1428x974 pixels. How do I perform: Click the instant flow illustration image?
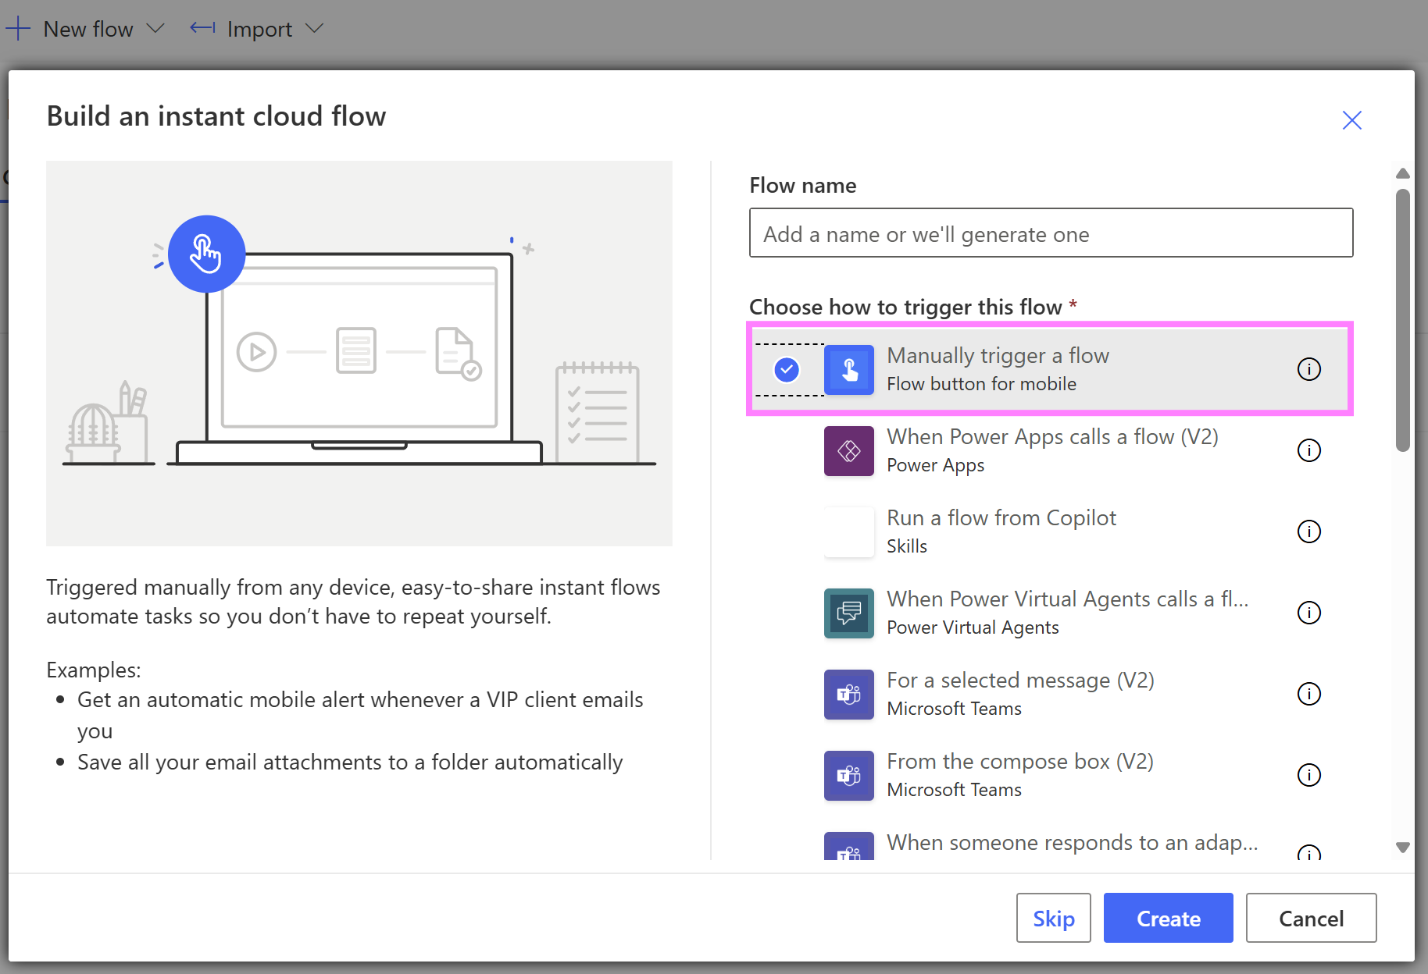pos(359,354)
